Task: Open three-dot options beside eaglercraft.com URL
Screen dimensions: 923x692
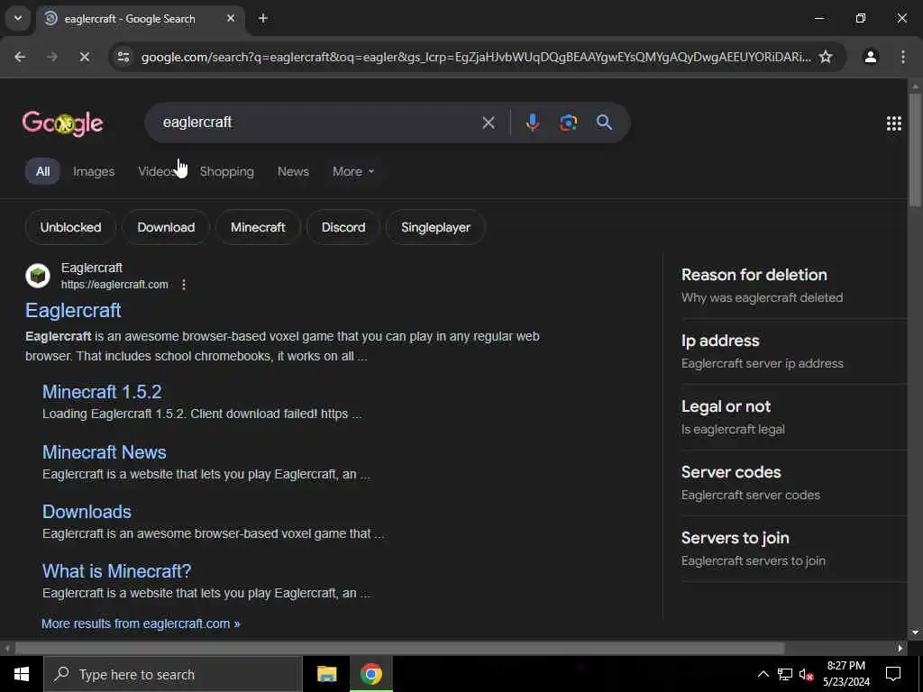Action: click(184, 285)
